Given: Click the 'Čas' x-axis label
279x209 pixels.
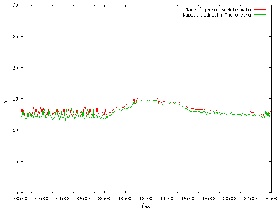Looking at the screenshot, I should tap(146, 206).
